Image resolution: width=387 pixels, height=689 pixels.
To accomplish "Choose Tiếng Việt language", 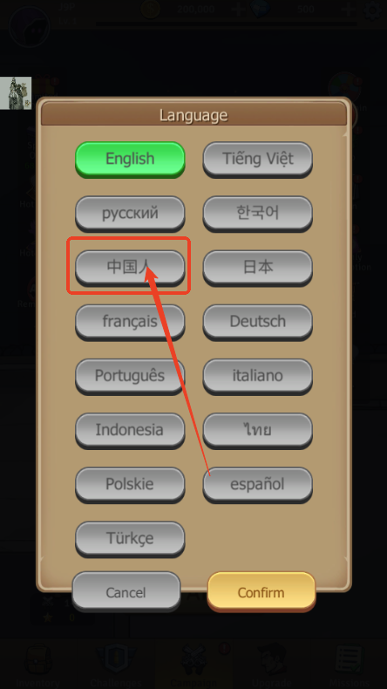I will (x=257, y=159).
